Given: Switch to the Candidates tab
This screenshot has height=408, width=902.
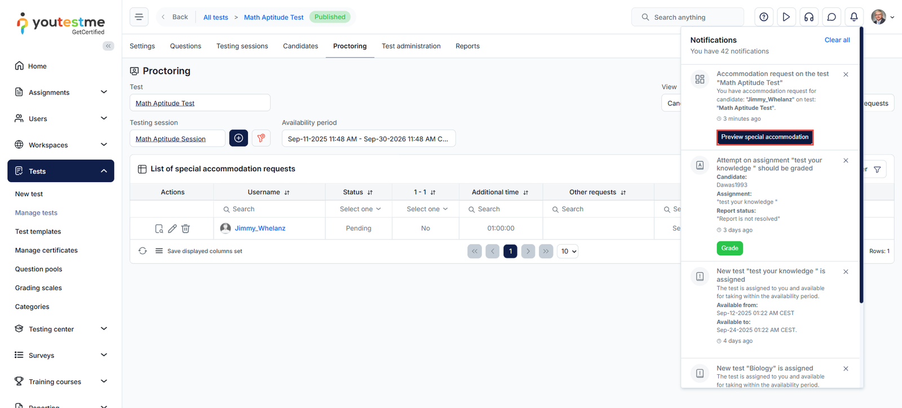Looking at the screenshot, I should click(x=300, y=46).
